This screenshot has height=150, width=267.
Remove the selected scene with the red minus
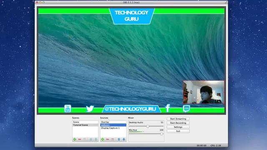[80, 139]
